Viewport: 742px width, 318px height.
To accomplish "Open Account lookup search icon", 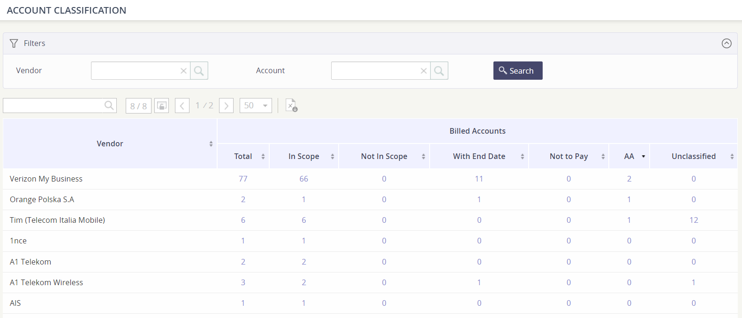I will (x=439, y=71).
